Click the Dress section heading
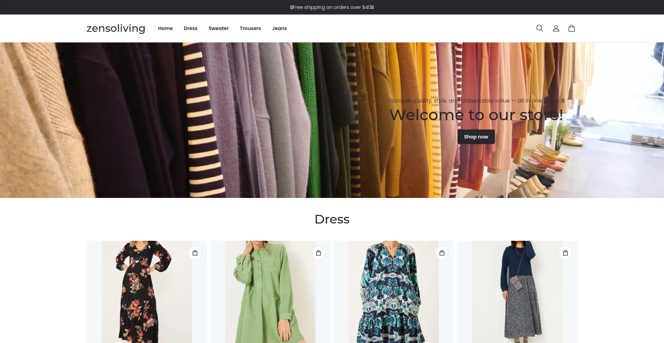 (332, 219)
